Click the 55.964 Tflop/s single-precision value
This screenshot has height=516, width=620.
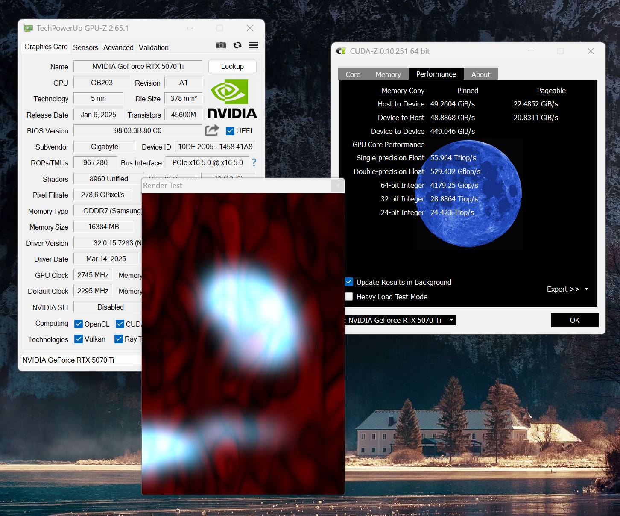pyautogui.click(x=453, y=158)
